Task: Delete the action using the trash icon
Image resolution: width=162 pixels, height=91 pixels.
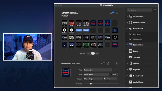Action: [x=117, y=63]
